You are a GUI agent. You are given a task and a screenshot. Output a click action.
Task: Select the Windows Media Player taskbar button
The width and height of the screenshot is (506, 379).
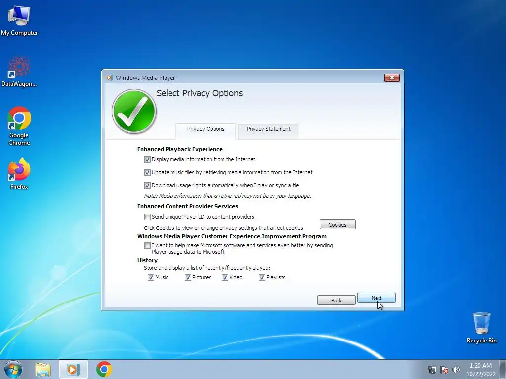click(73, 369)
